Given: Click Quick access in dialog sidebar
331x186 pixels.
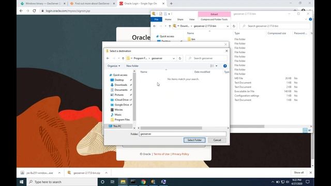Looking at the screenshot, I should pos(120,75).
